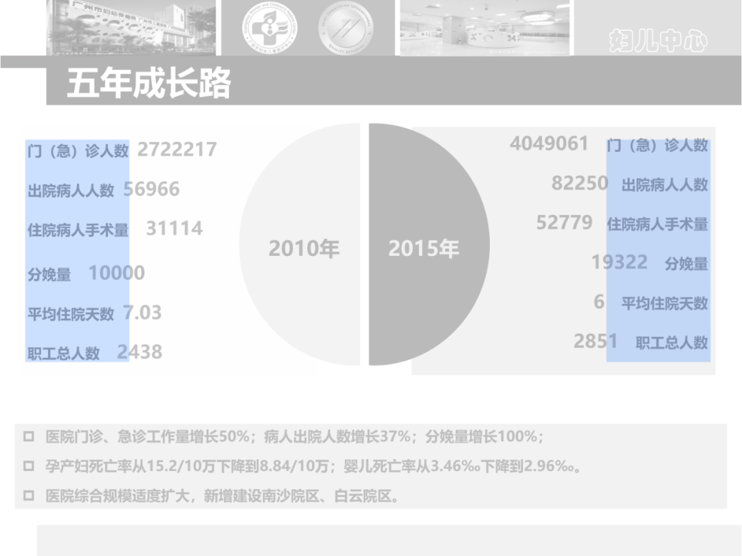Select the slide title 五年成长路
The height and width of the screenshot is (556, 742).
[148, 83]
